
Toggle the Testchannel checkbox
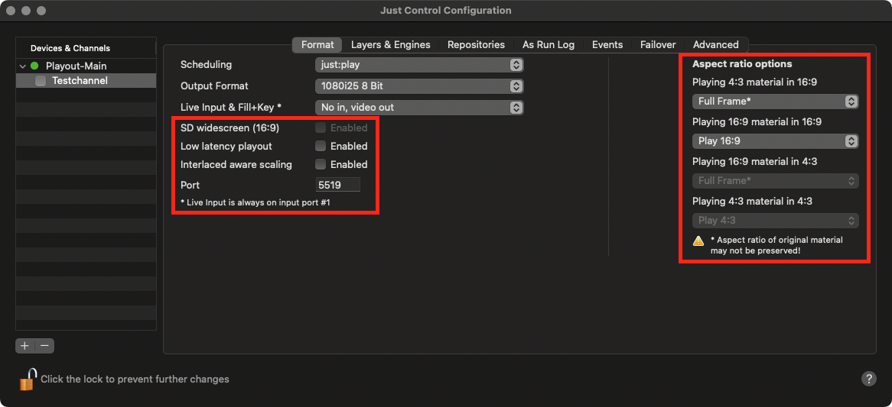coord(41,81)
